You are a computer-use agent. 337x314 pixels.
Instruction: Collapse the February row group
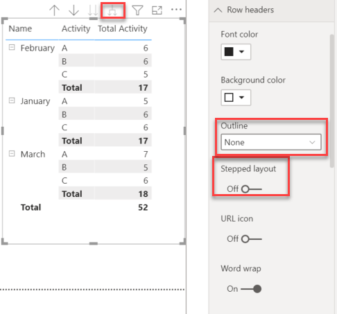pyautogui.click(x=12, y=47)
